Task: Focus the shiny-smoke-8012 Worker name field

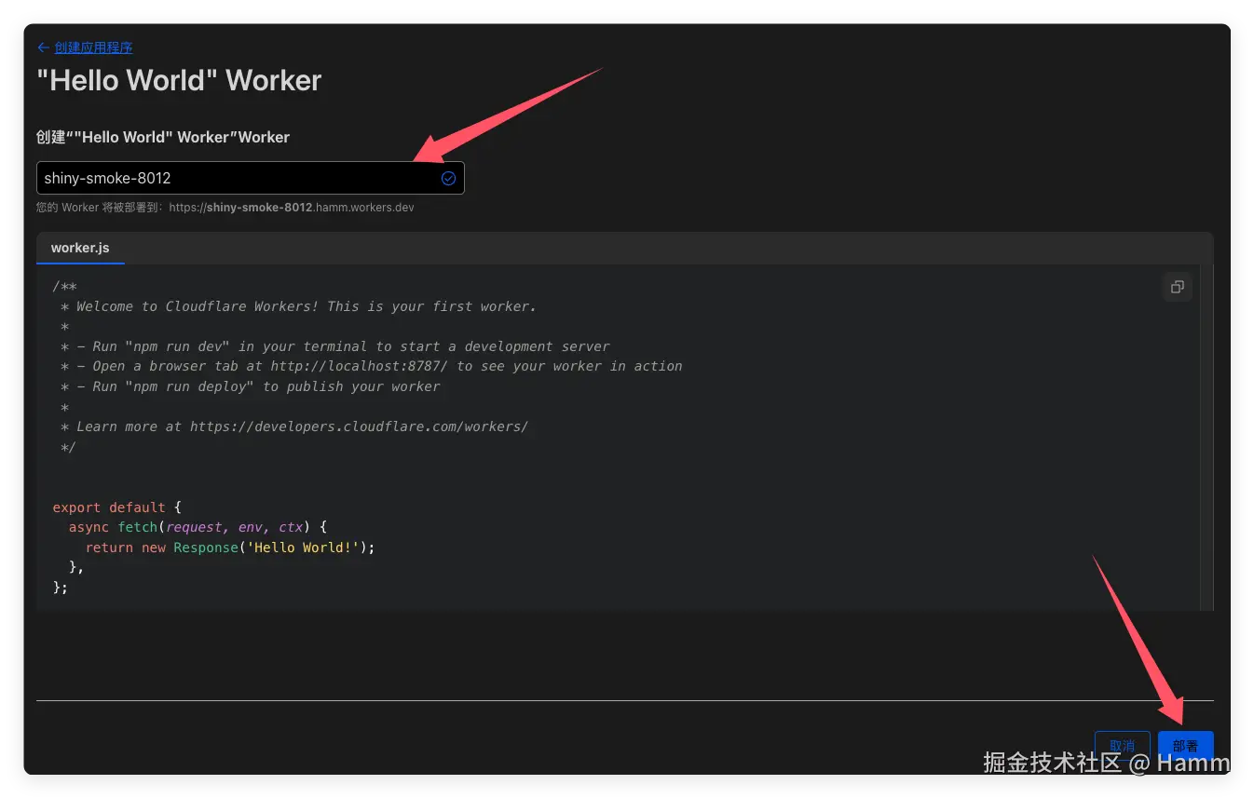Action: (250, 178)
